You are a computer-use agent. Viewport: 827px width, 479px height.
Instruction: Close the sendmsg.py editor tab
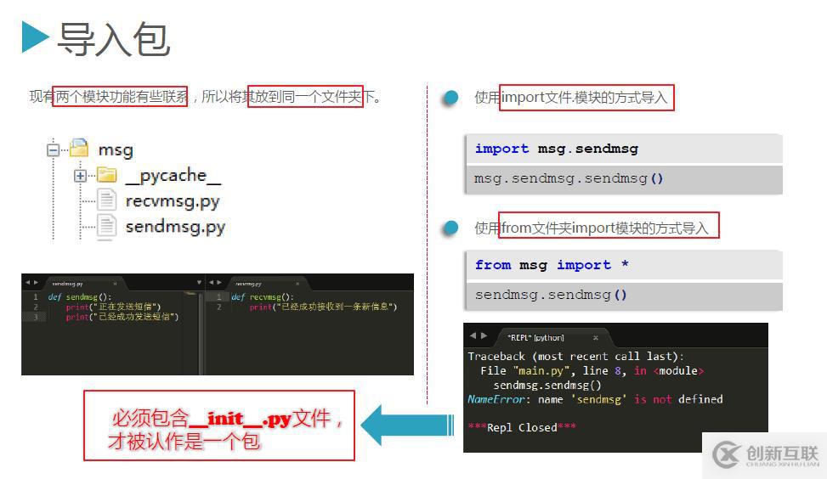[115, 284]
